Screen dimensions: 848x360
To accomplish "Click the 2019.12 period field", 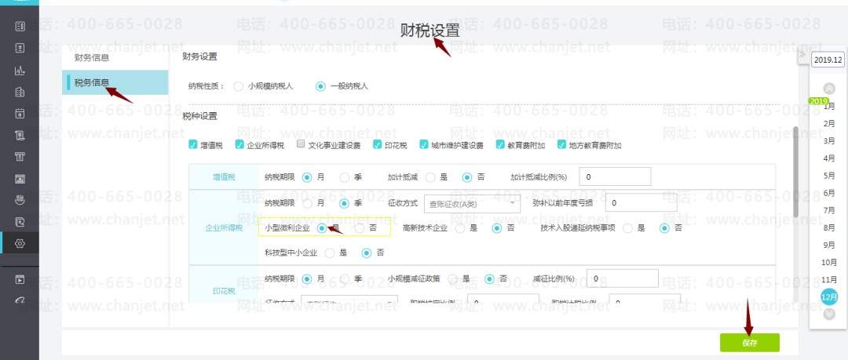I will (828, 60).
